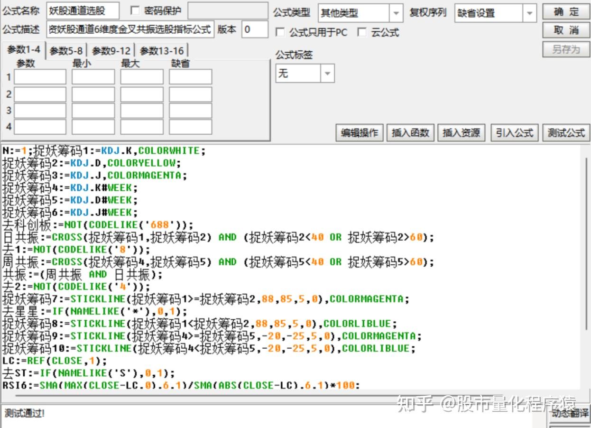Click row 3 最大 field
This screenshot has width=591, height=428.
[142, 111]
